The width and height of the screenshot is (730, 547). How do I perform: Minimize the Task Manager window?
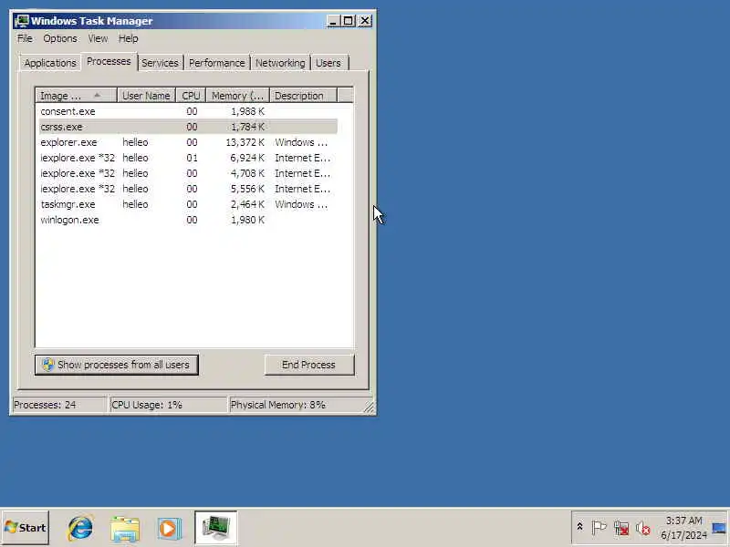coord(332,21)
